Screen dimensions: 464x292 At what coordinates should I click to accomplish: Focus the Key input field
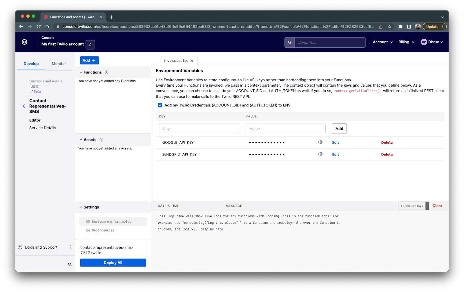click(x=199, y=129)
